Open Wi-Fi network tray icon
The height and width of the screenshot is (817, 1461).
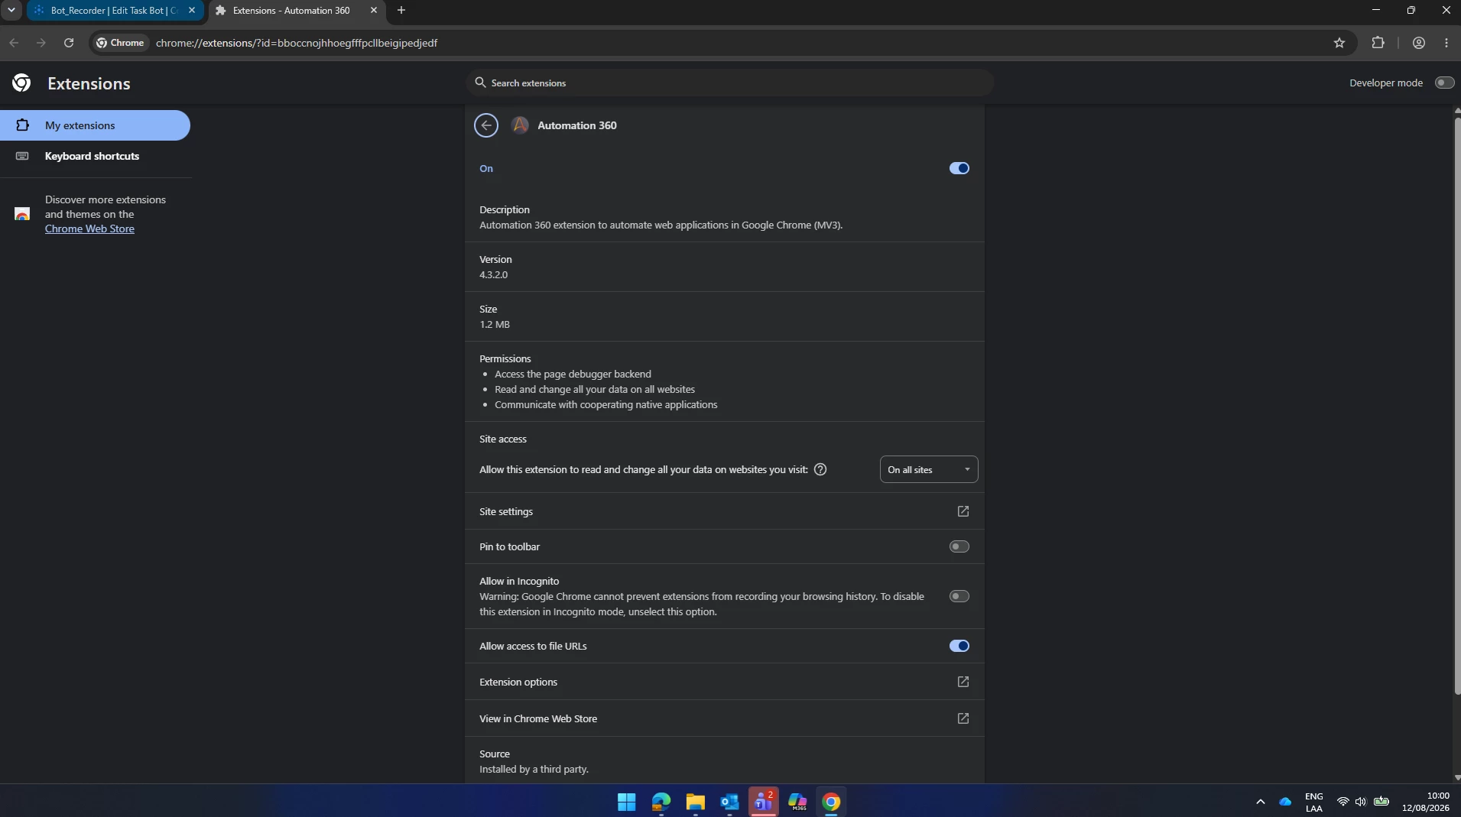(x=1342, y=802)
